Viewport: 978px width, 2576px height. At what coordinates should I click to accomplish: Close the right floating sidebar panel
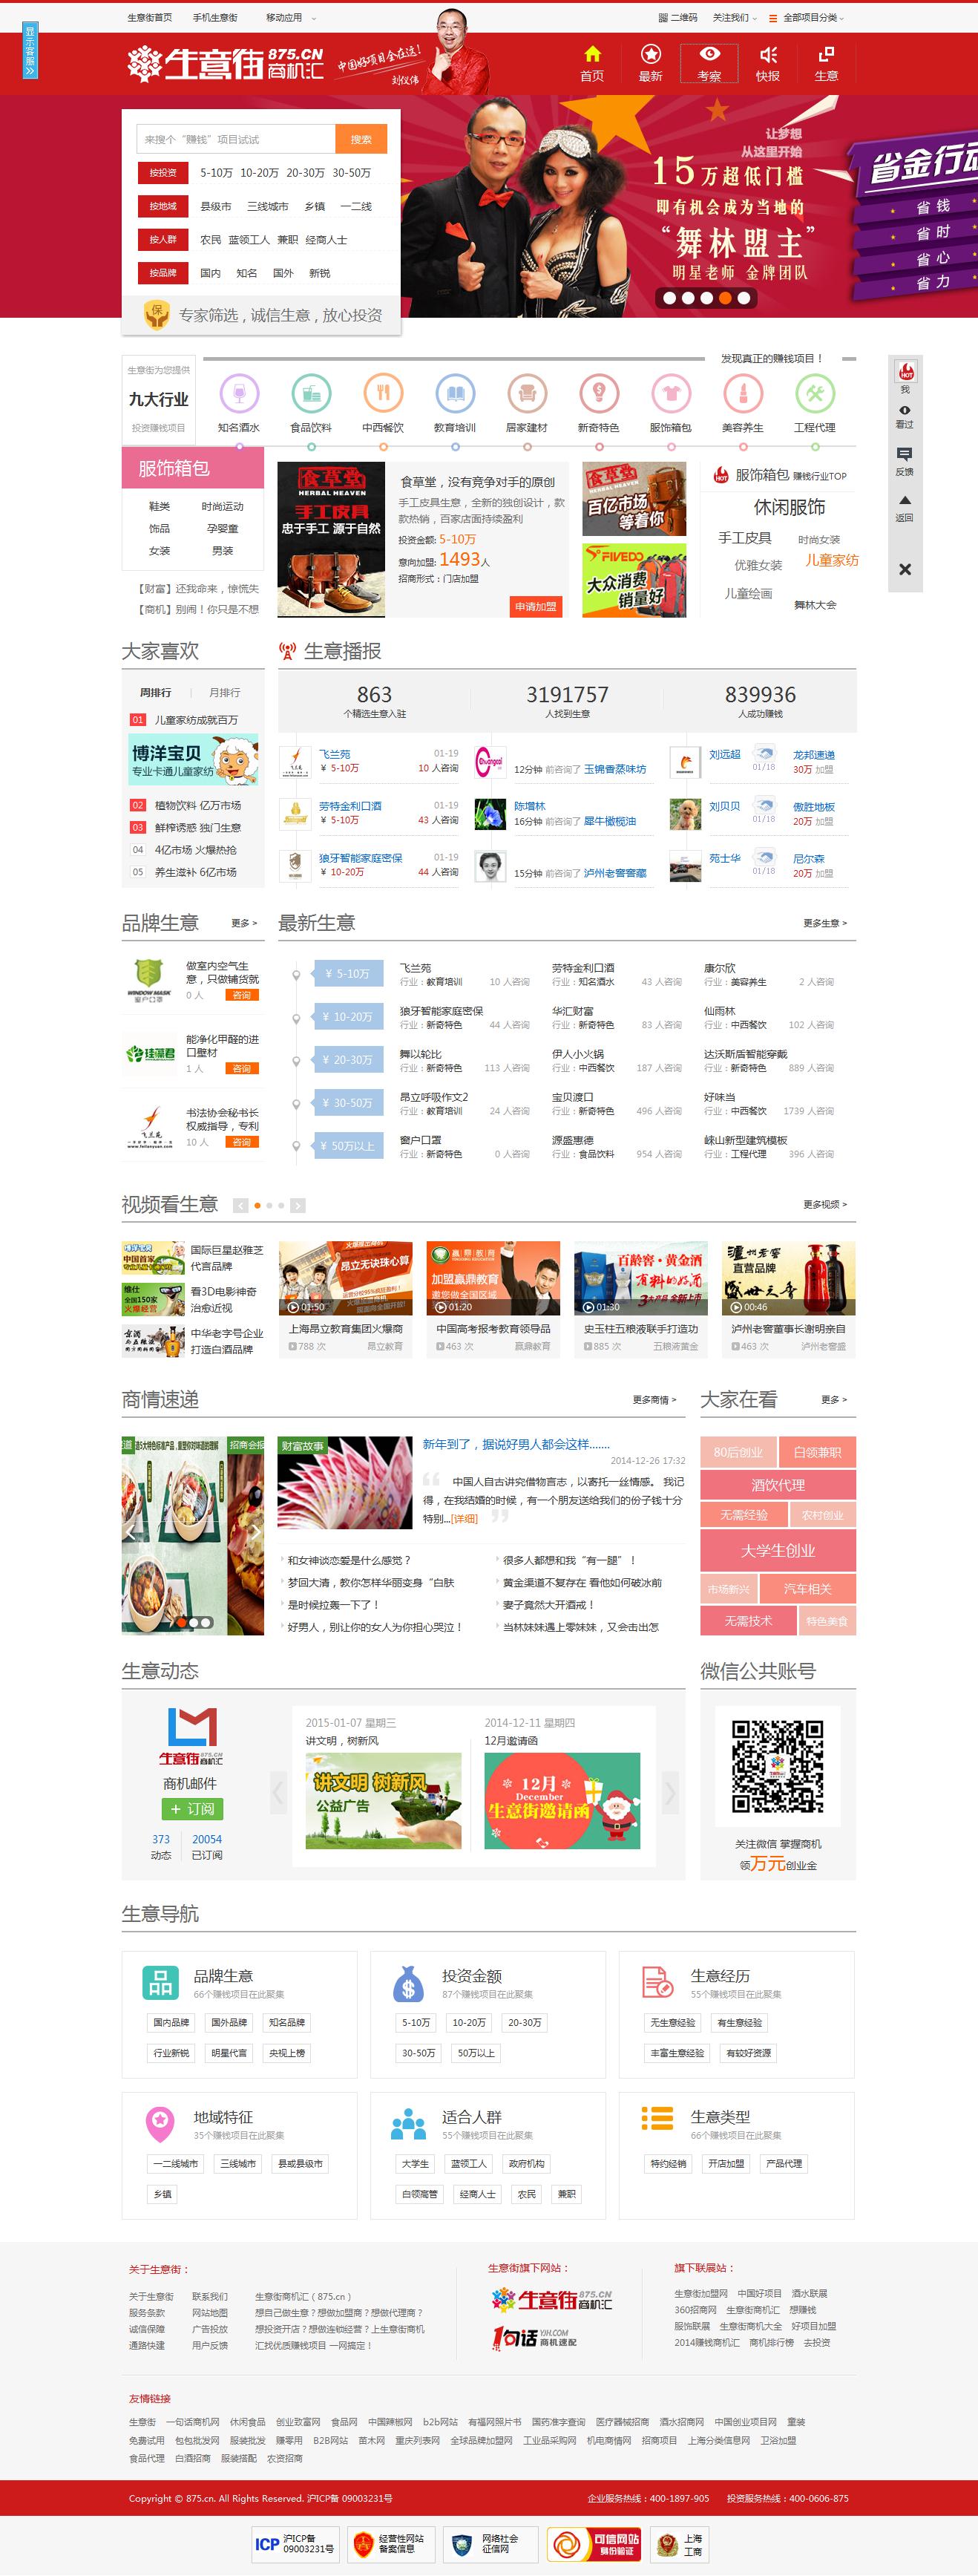(x=904, y=569)
